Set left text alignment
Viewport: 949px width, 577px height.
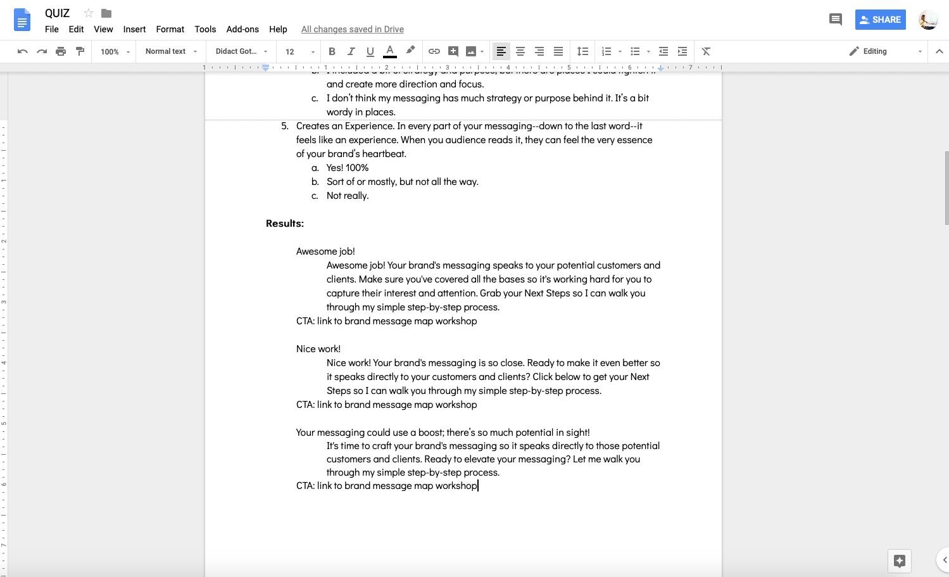tap(501, 51)
